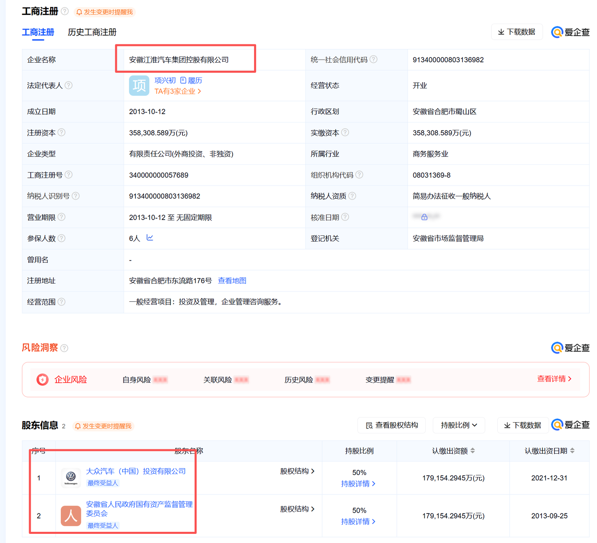597x543 pixels.
Task: Click organization code 08031369-8
Action: 432,175
